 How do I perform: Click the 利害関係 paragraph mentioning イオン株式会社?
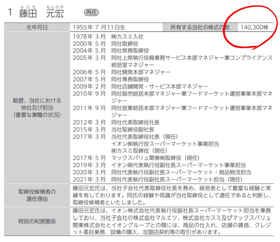[172, 221]
